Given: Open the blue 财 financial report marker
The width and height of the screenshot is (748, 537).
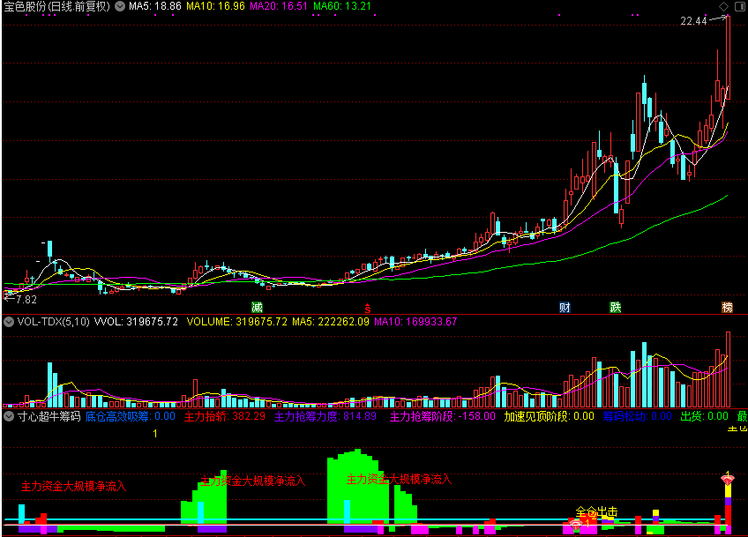Looking at the screenshot, I should [565, 307].
